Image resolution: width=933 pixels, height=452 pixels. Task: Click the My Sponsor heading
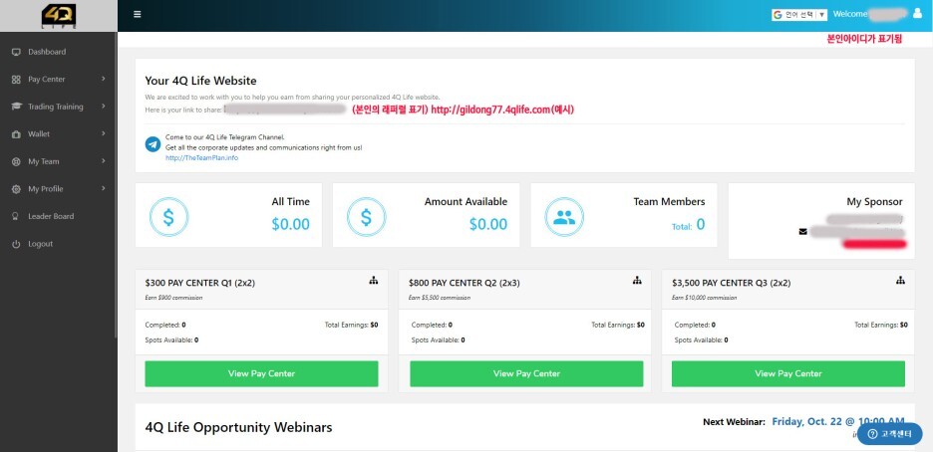click(x=875, y=202)
